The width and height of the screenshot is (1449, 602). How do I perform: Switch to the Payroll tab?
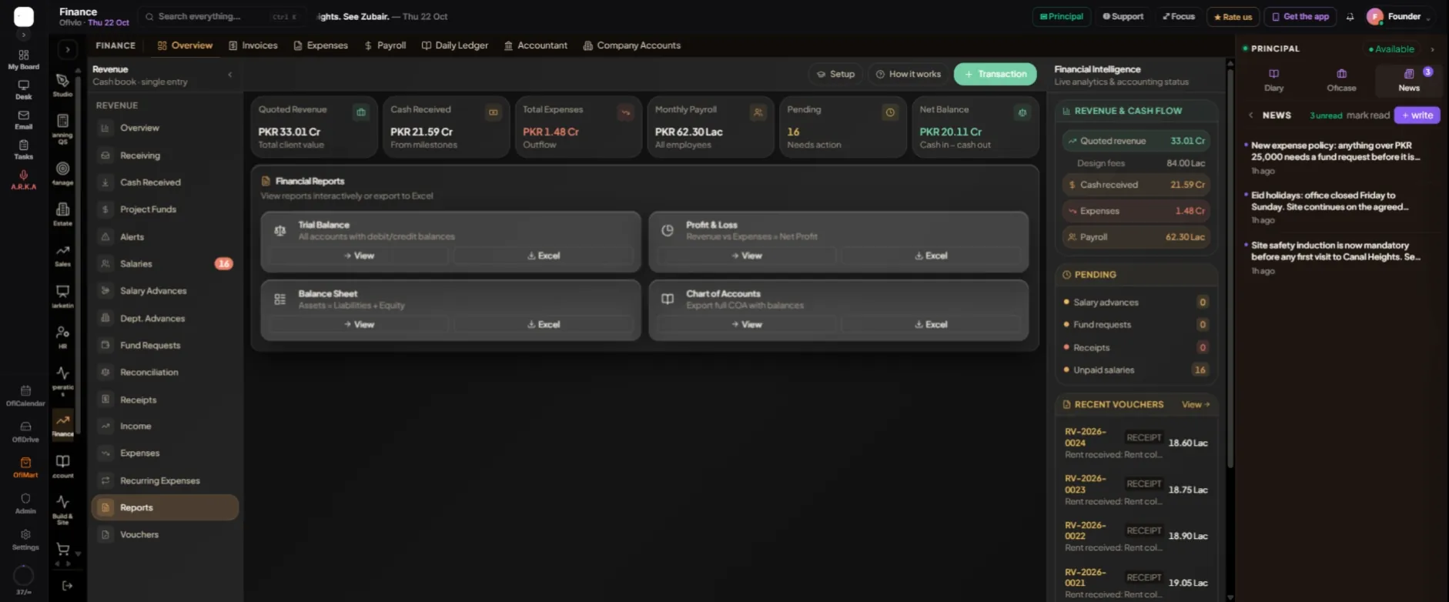[x=385, y=45]
